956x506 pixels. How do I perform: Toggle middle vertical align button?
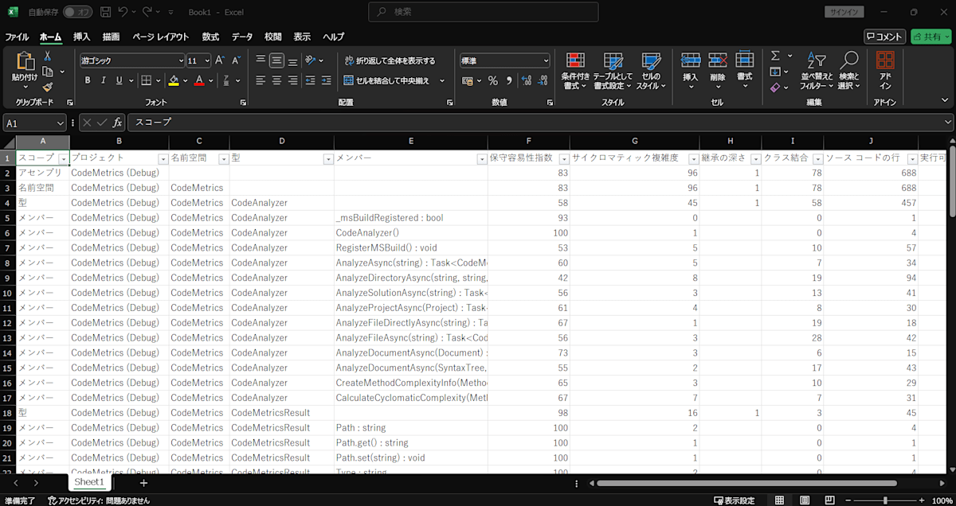pos(276,60)
